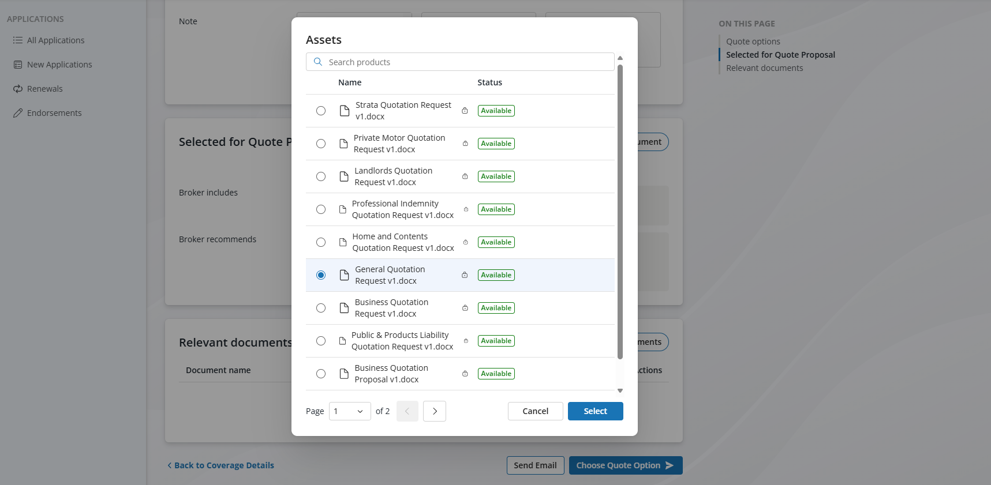Go to next page of assets
The image size is (991, 485).
click(435, 411)
